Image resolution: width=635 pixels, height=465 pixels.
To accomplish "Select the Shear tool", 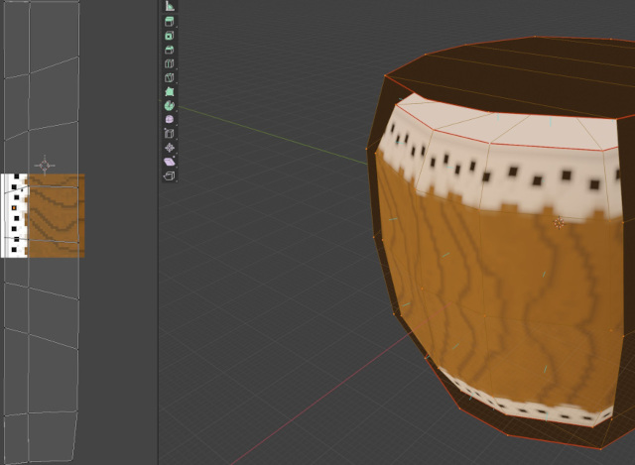I will [170, 162].
